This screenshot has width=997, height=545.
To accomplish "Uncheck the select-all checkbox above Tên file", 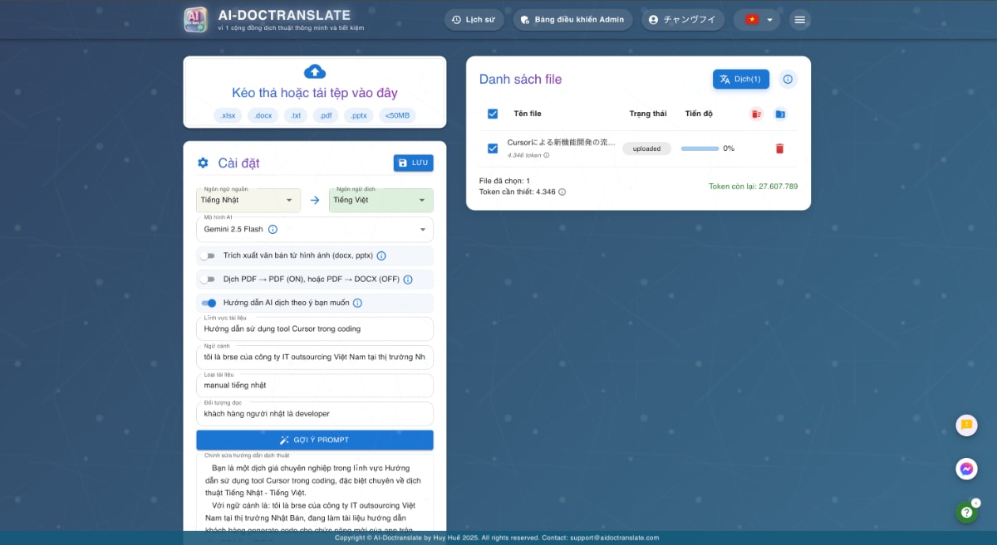I will click(x=492, y=114).
